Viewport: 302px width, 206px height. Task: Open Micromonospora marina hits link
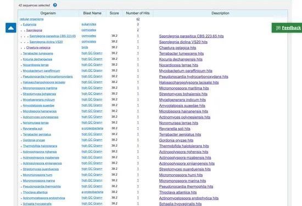coord(182,181)
